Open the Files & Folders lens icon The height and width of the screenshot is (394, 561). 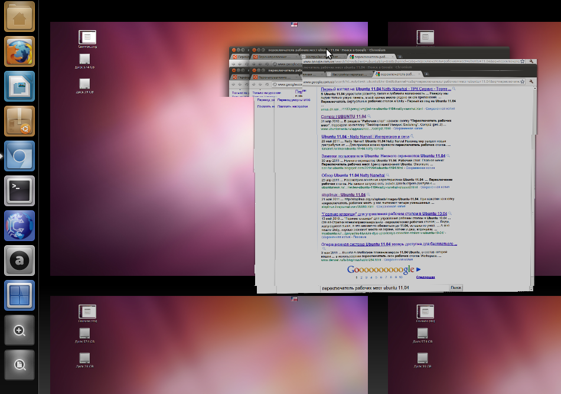20,365
